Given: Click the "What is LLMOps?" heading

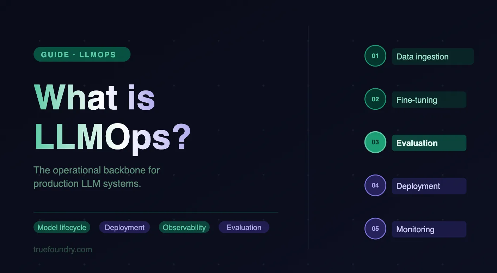Looking at the screenshot, I should click(112, 116).
